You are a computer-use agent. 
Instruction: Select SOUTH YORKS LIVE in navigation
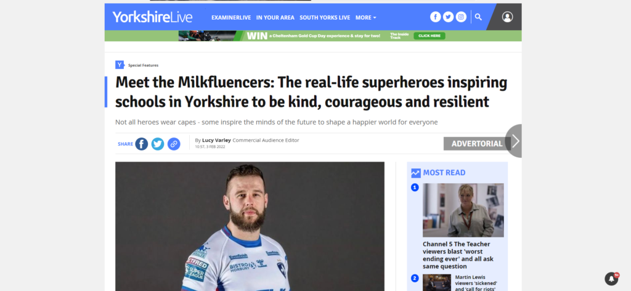click(x=325, y=18)
